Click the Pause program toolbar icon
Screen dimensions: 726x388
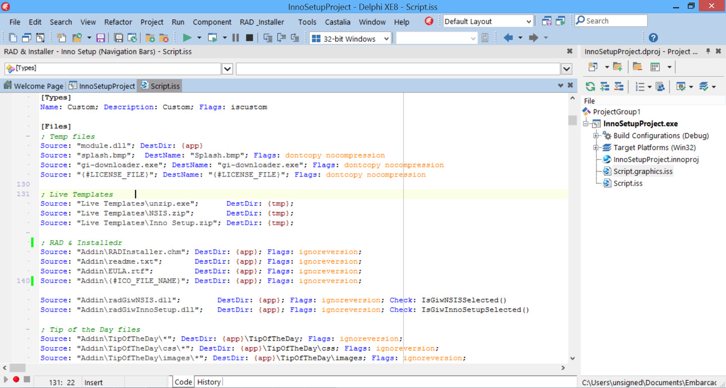click(235, 38)
